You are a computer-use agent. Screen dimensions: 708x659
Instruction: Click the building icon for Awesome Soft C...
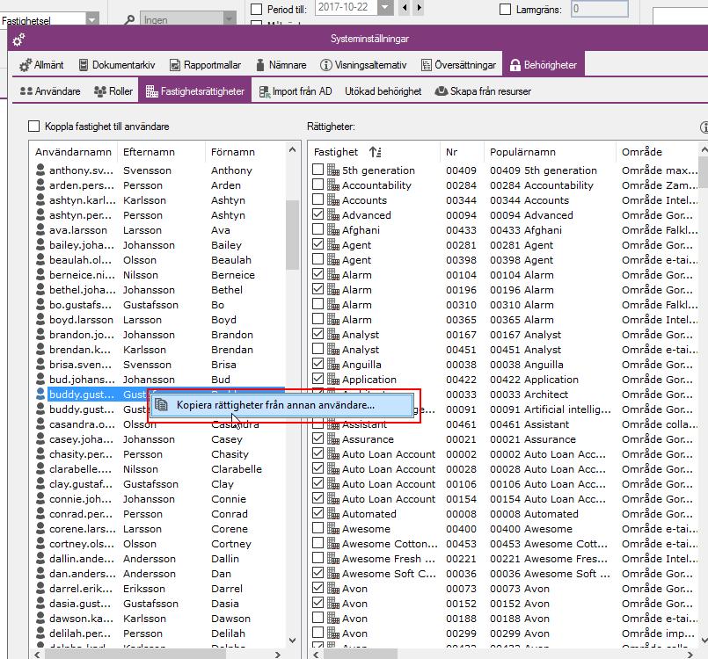tap(333, 573)
